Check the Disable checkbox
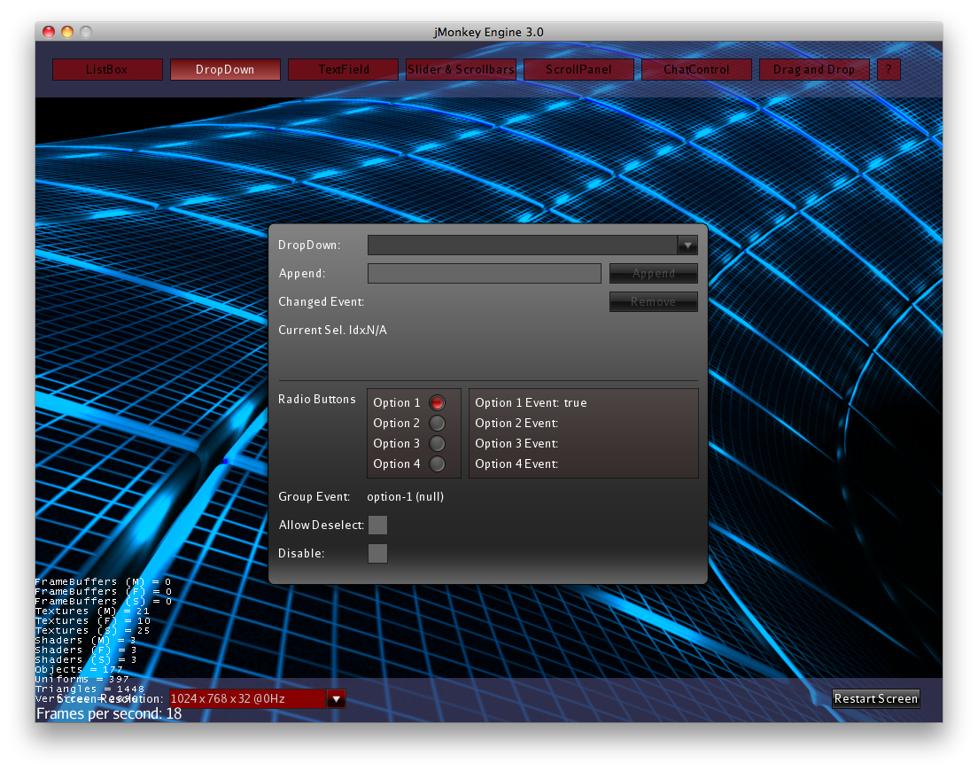This screenshot has height=771, width=978. 377,553
